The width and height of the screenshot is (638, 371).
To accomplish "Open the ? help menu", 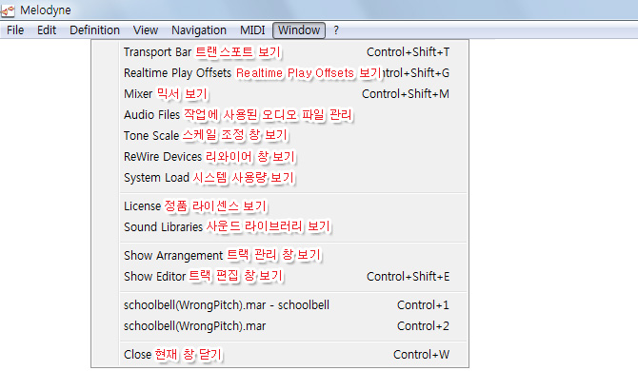I will click(x=336, y=30).
